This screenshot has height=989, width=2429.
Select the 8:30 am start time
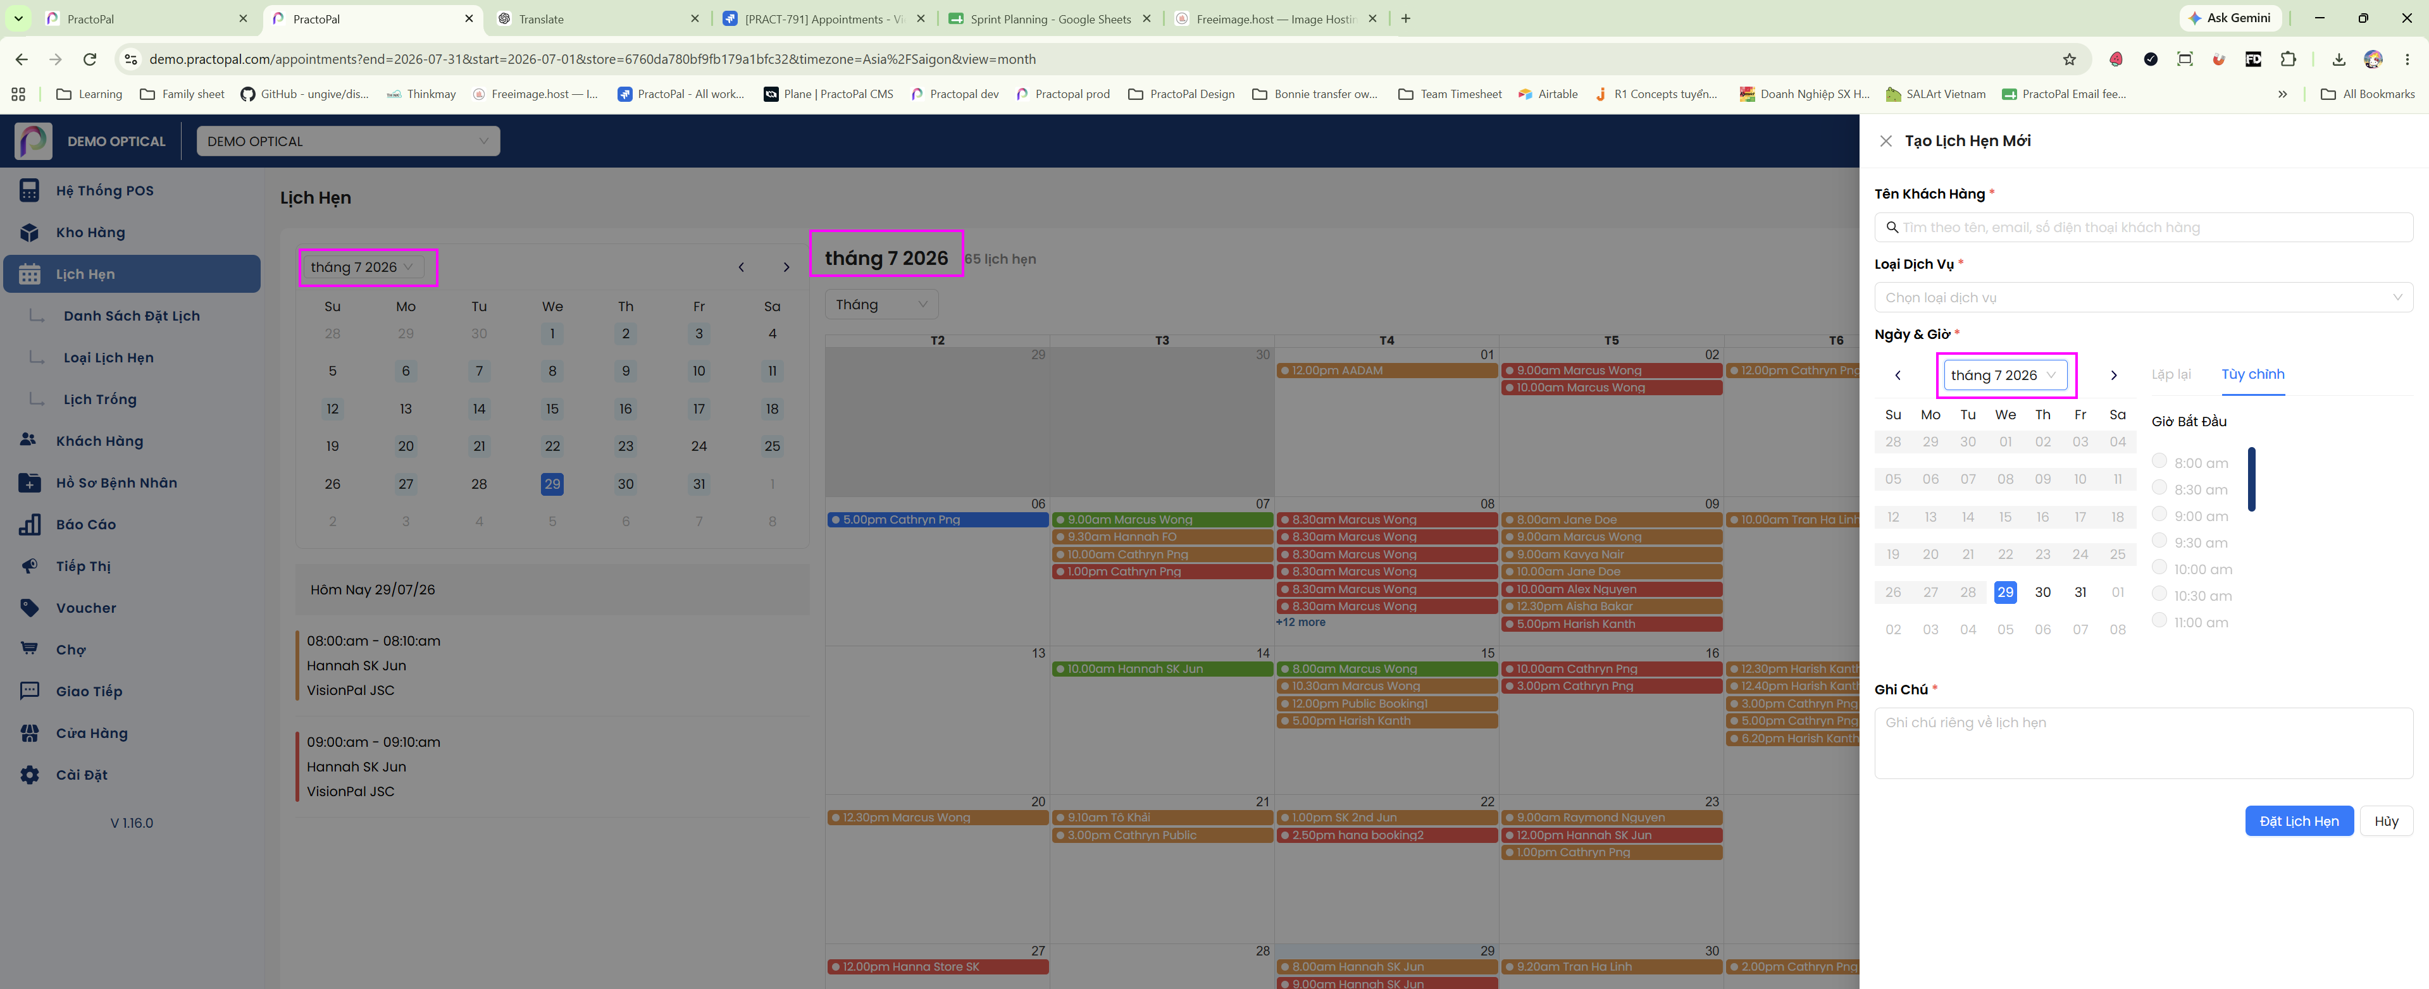click(2158, 486)
